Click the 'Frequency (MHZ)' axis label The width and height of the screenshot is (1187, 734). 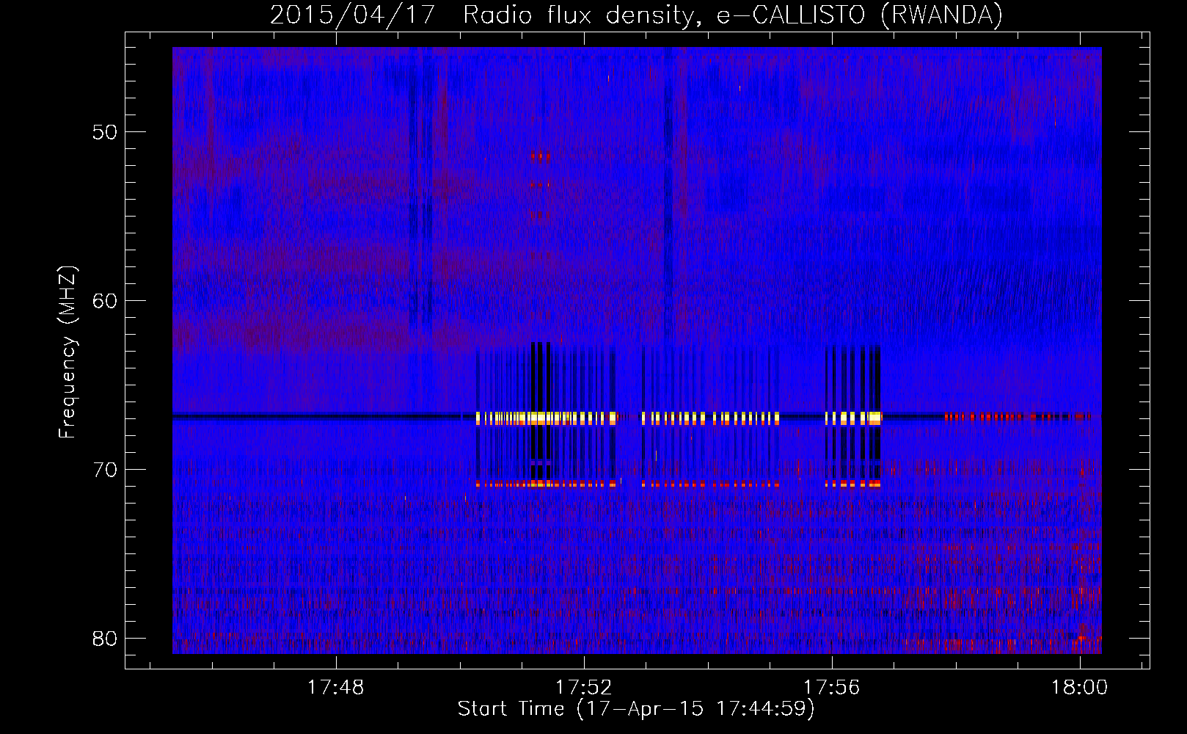pos(67,352)
